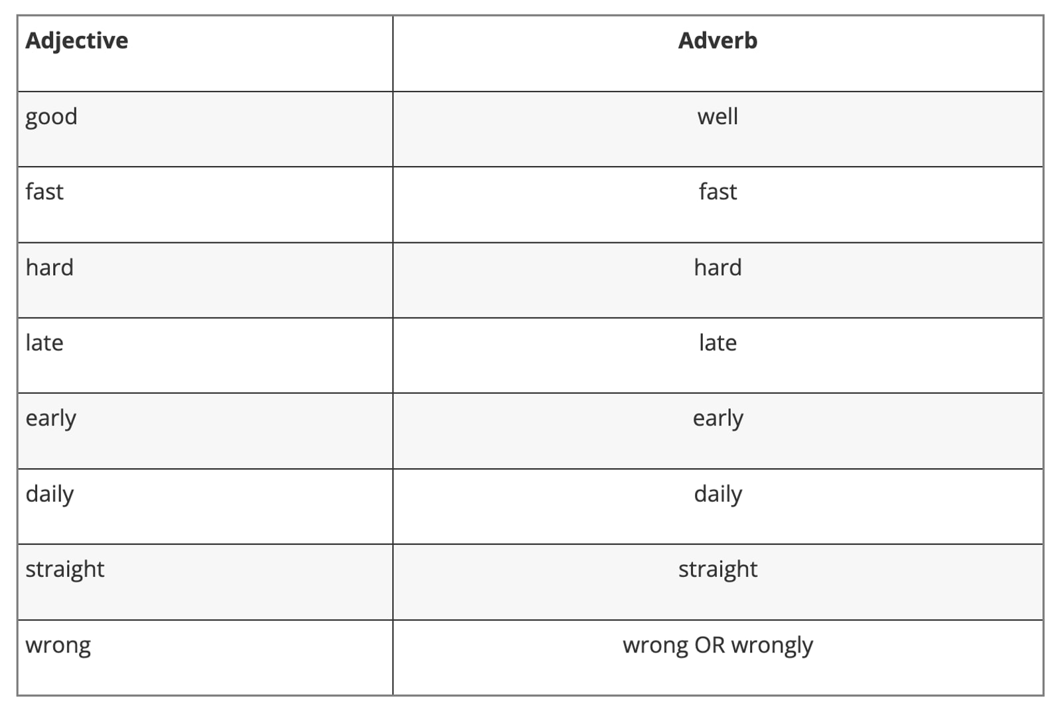Select 'hard' in the Adjective column
1062x713 pixels.
click(49, 268)
